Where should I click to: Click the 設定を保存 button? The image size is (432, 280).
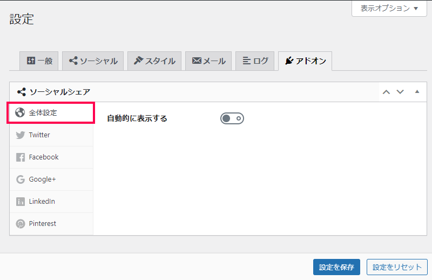point(336,267)
